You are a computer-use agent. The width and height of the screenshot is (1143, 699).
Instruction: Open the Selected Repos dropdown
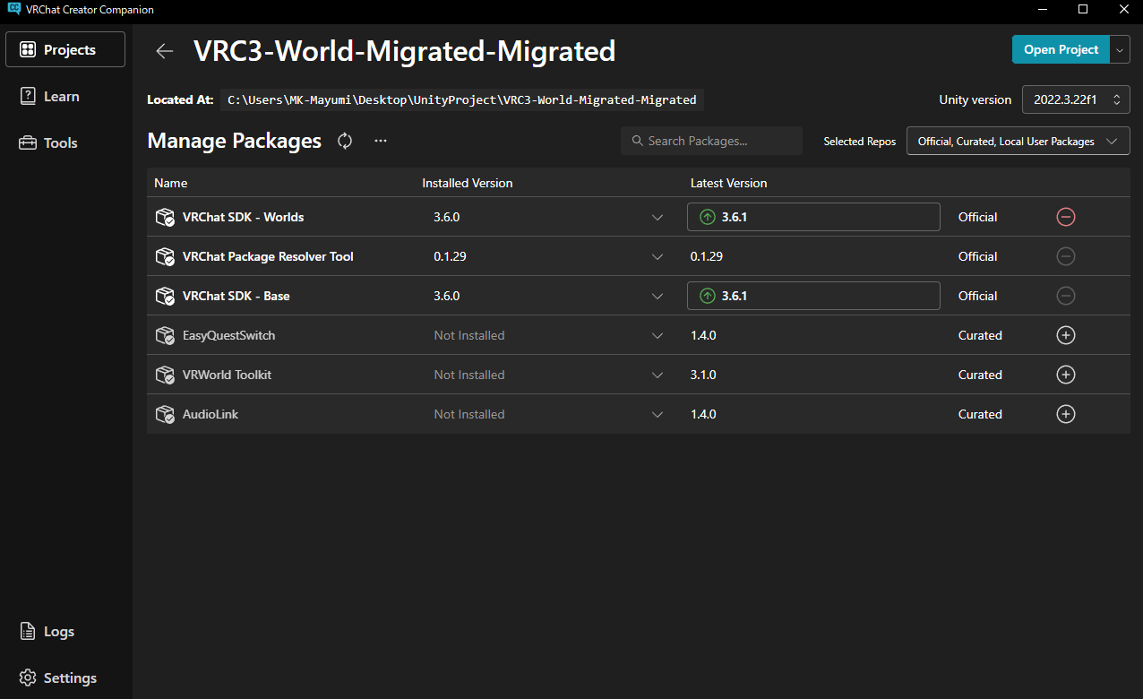[1018, 142]
